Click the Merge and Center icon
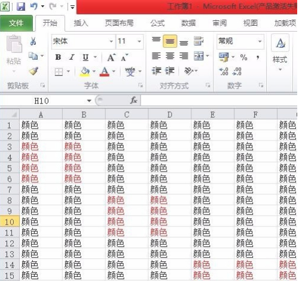The image size is (299, 281). pos(199,56)
